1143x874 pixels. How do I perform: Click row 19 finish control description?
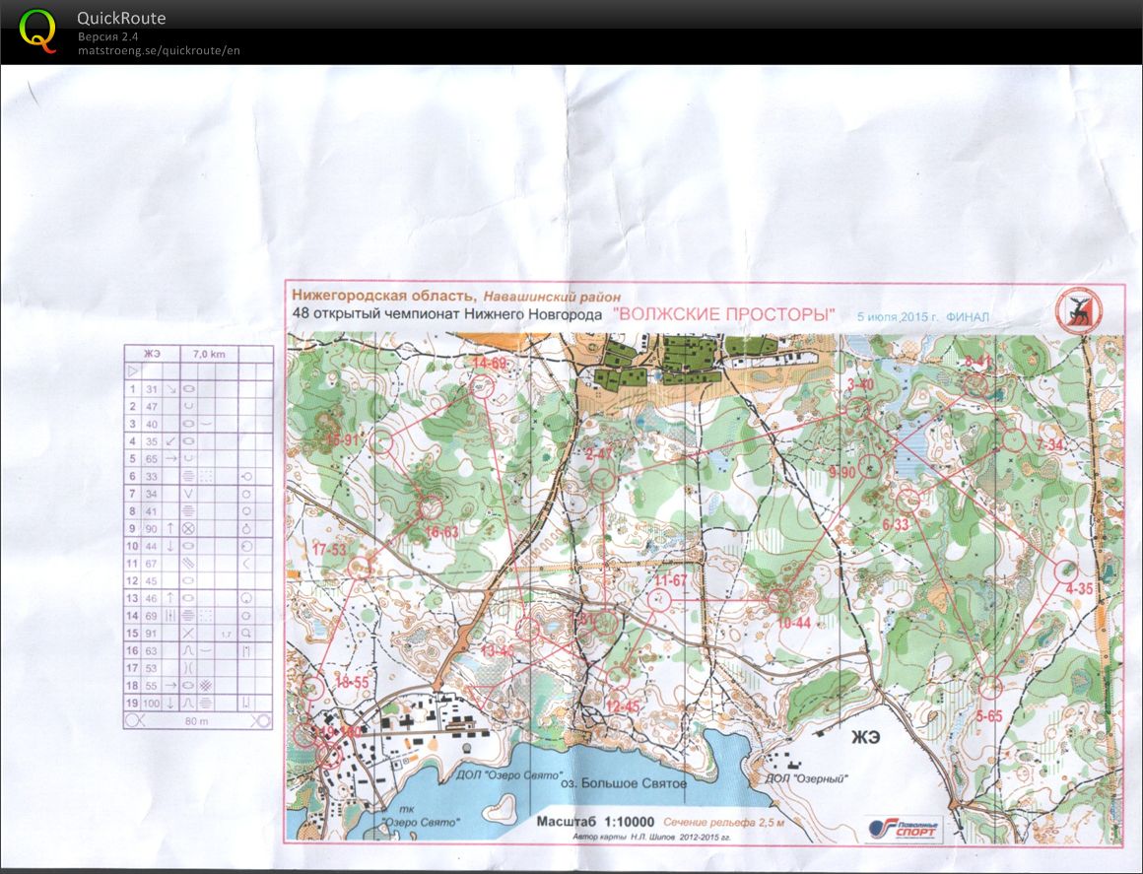point(197,703)
